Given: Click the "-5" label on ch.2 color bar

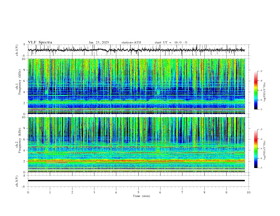Looking at the screenshot, I should pyautogui.click(x=261, y=149).
